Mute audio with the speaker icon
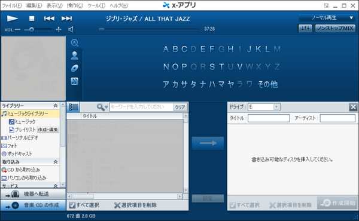Screen dimensions: 359x221 (71, 29)
